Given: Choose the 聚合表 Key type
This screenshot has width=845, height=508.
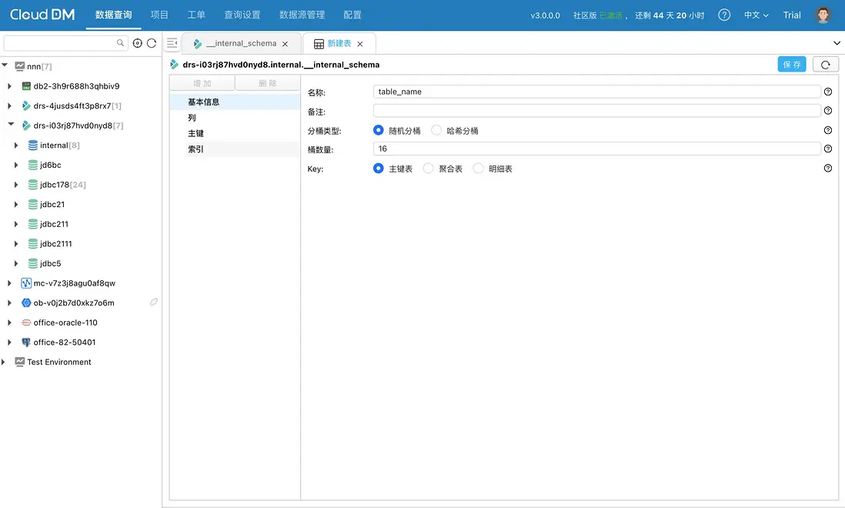Looking at the screenshot, I should 429,169.
